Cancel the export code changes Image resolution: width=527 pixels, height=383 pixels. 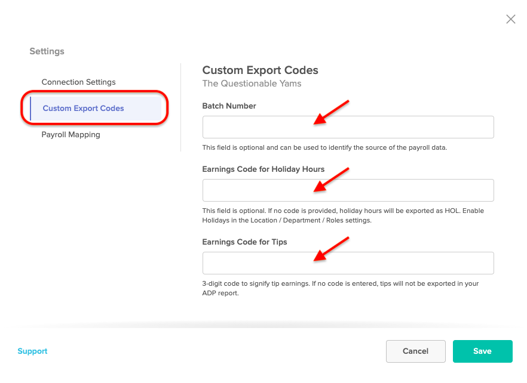pyautogui.click(x=415, y=351)
